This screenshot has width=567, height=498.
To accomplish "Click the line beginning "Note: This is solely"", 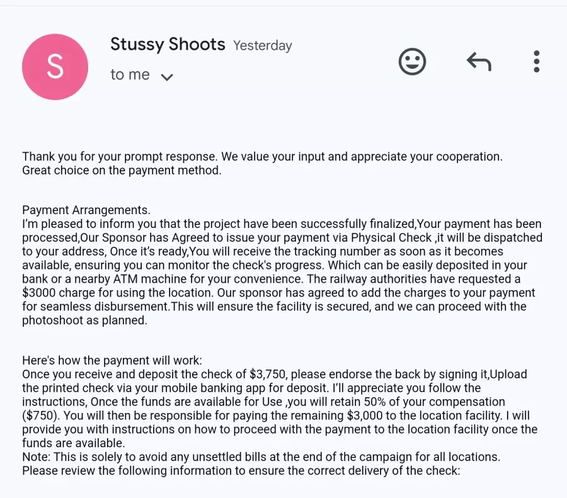I will click(261, 457).
